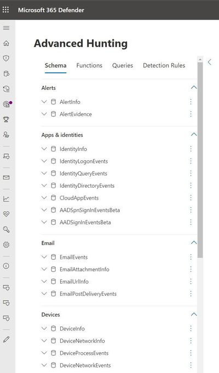Open the Hunting icon in sidebar
The image size is (219, 373).
[6, 73]
